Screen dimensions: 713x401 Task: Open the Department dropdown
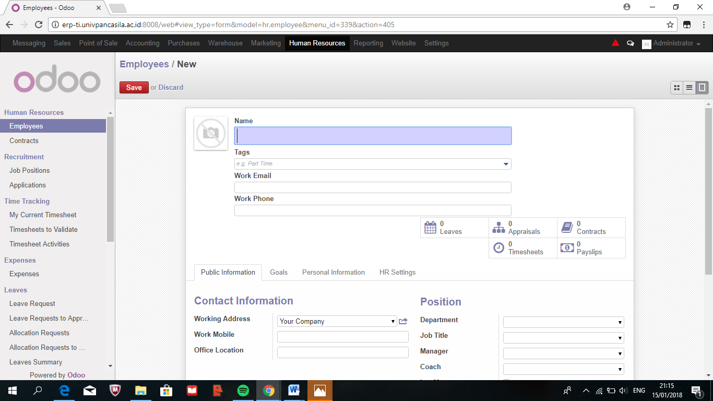pos(563,322)
